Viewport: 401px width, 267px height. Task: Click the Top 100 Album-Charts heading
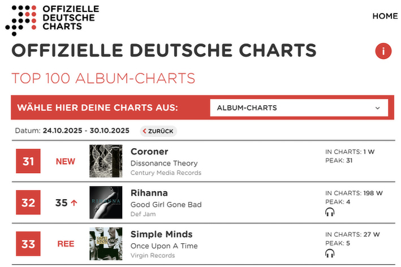point(104,78)
